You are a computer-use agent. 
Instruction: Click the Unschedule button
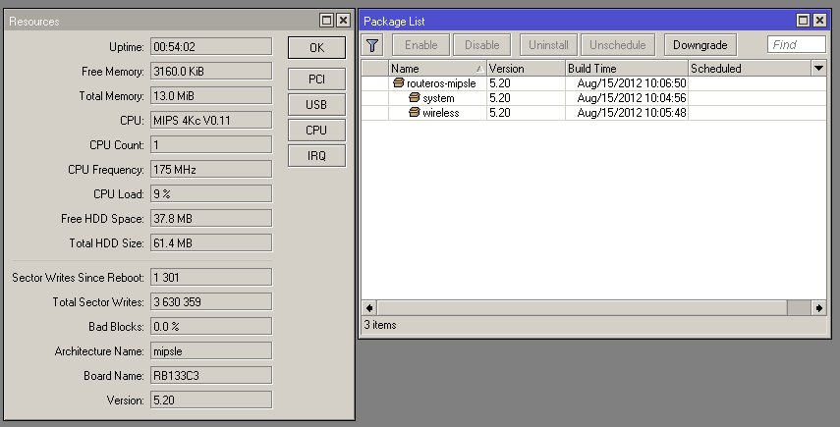[618, 45]
